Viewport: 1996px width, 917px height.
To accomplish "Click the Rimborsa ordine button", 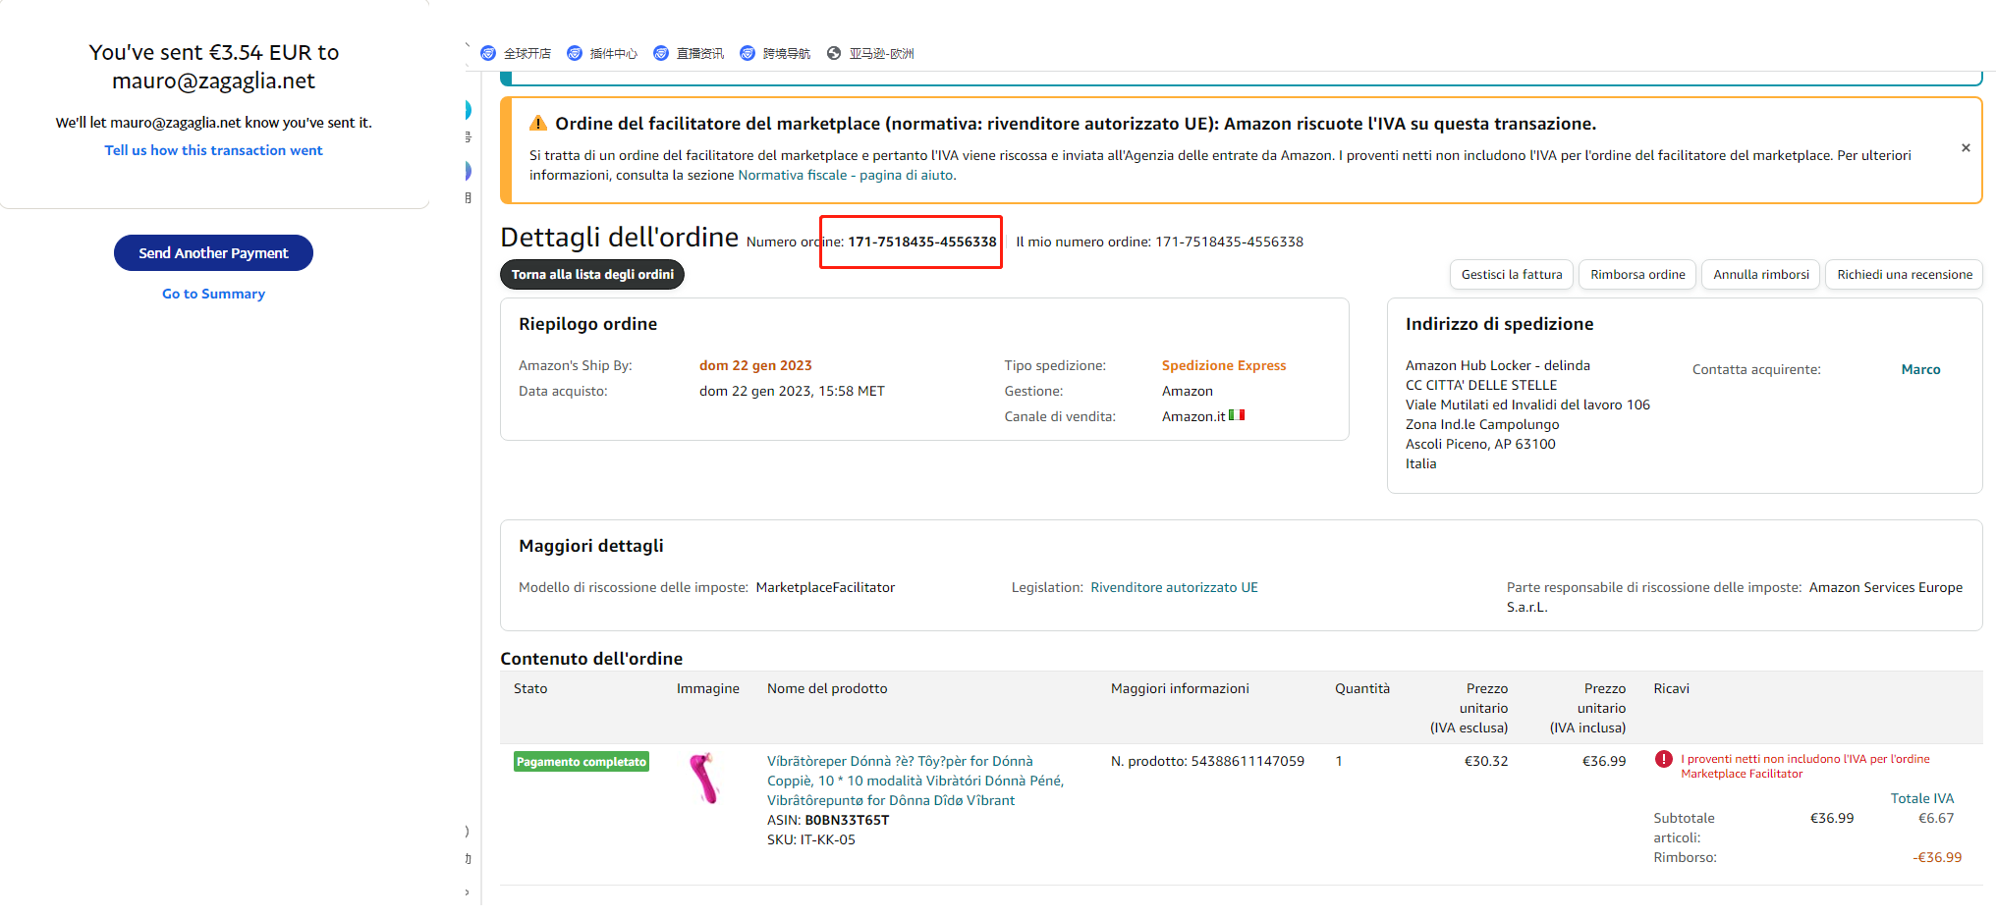I will [1637, 275].
